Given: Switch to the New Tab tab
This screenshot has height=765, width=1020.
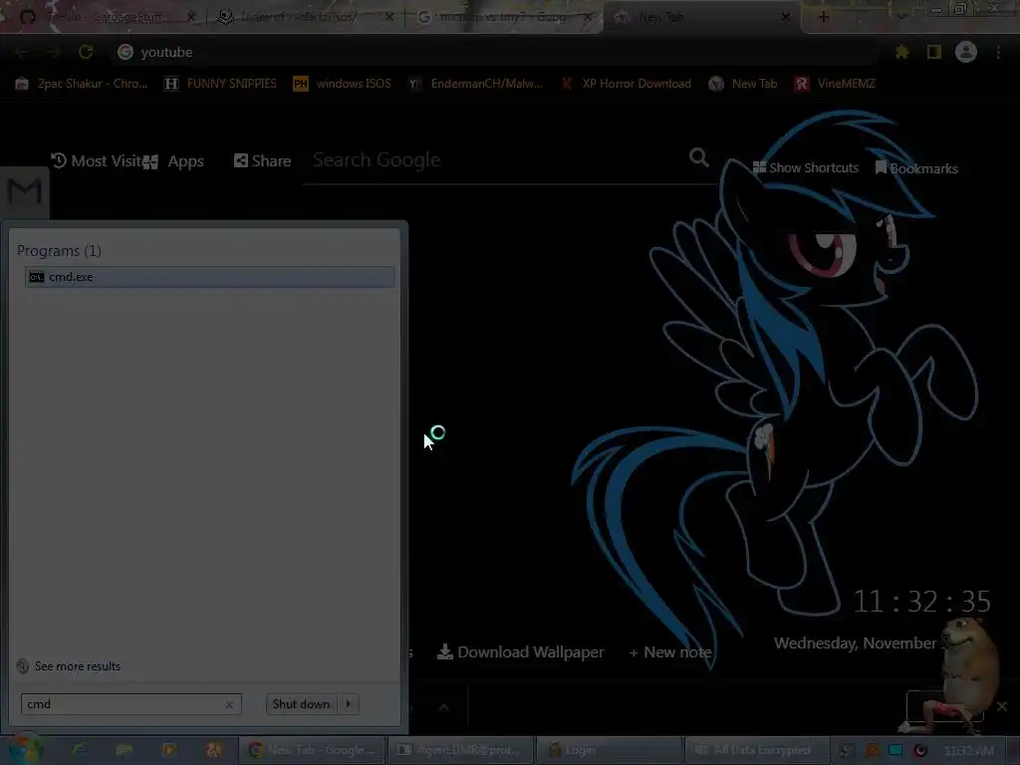Looking at the screenshot, I should tap(699, 17).
